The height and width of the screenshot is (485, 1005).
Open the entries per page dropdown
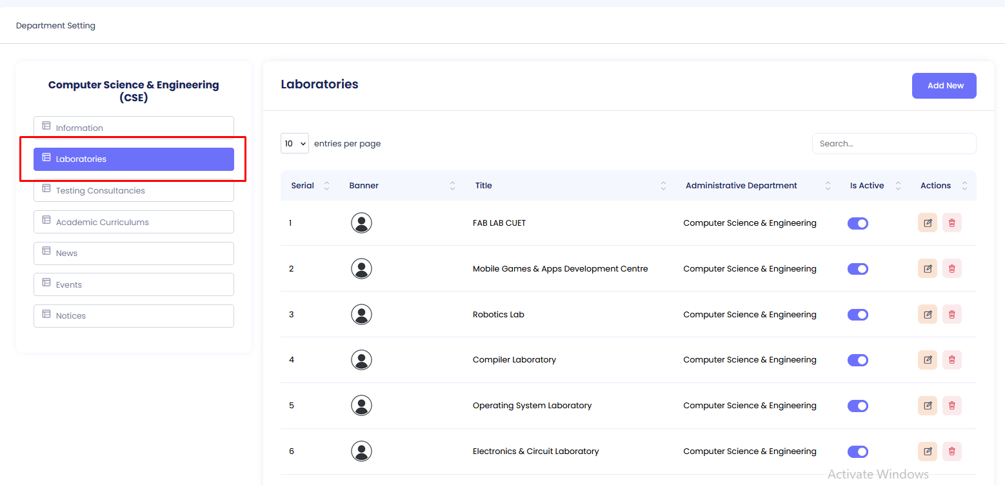(294, 143)
